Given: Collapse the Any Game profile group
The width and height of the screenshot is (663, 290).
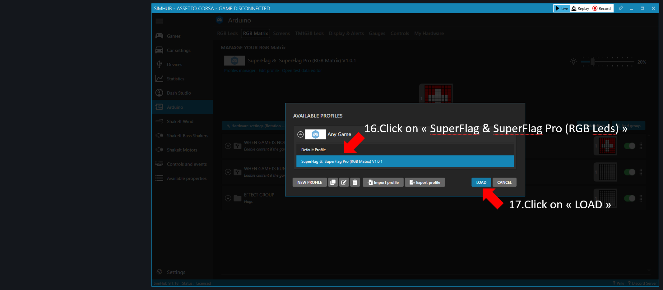Looking at the screenshot, I should 300,134.
